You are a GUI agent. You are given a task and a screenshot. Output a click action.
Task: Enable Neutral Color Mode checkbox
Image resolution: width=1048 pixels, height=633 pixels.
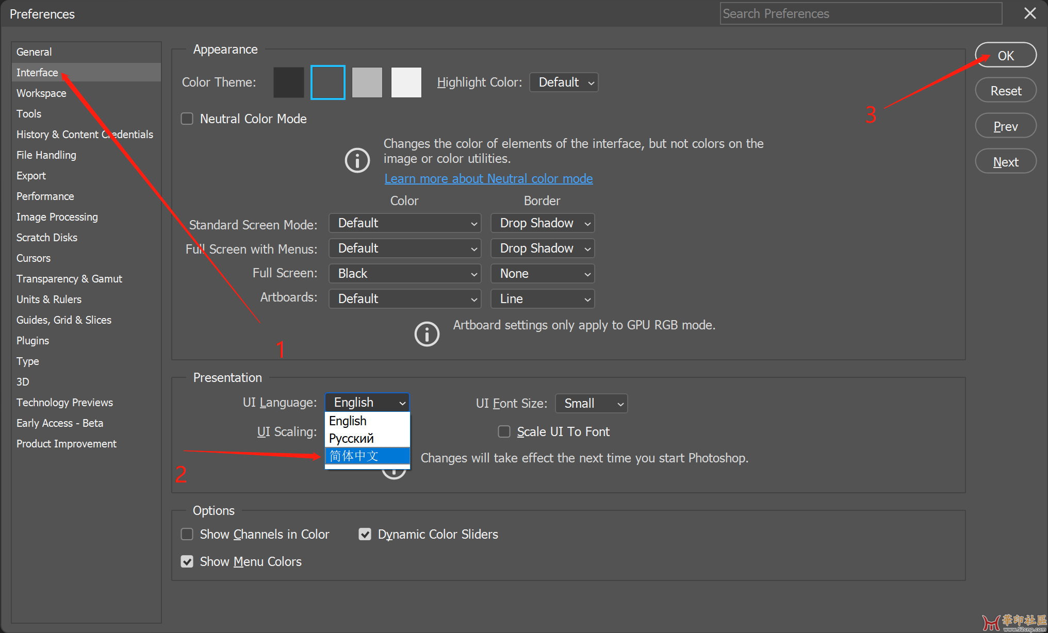click(187, 119)
